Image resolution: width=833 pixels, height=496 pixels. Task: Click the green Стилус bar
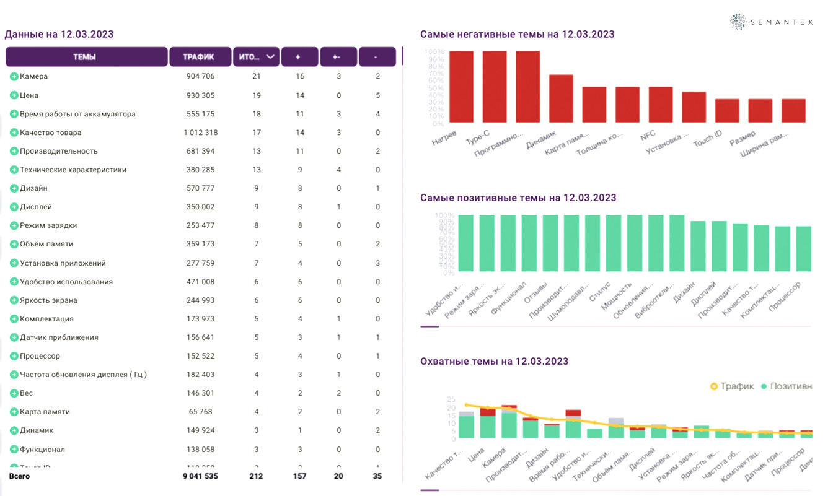(614, 243)
